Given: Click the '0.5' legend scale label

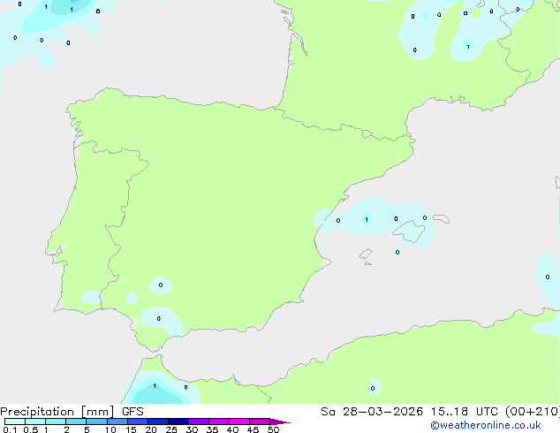Looking at the screenshot, I should pos(31,429).
